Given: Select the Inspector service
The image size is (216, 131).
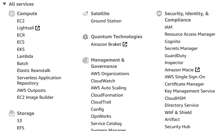Looking at the screenshot, I should coord(174,63).
